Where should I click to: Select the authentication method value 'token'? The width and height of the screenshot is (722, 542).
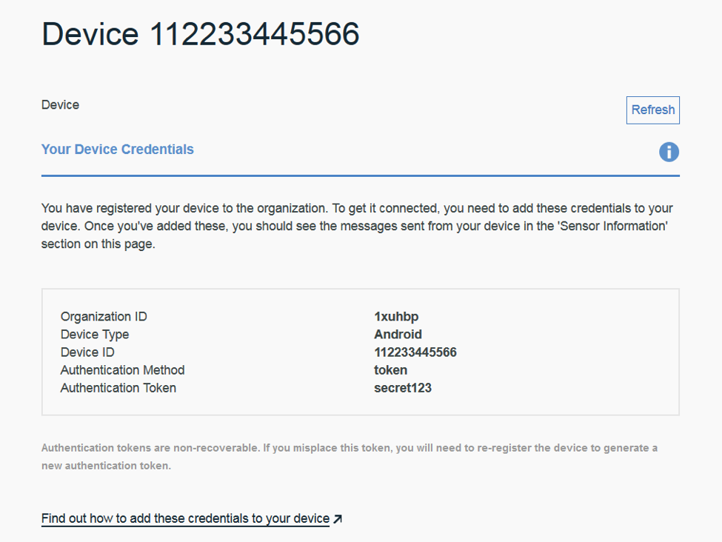coord(390,370)
